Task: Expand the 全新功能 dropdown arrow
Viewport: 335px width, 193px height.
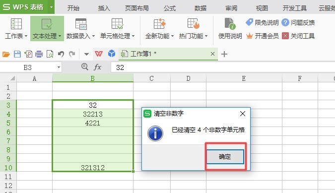Action: [172, 36]
